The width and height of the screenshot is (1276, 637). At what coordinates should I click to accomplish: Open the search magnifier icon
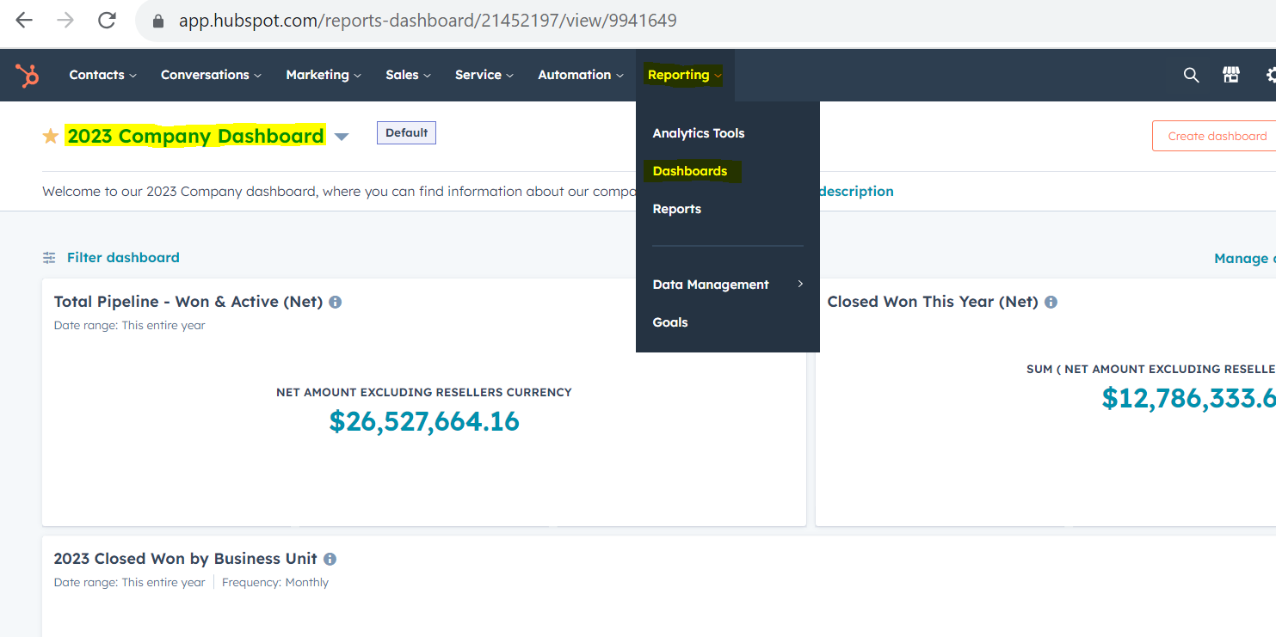point(1191,75)
